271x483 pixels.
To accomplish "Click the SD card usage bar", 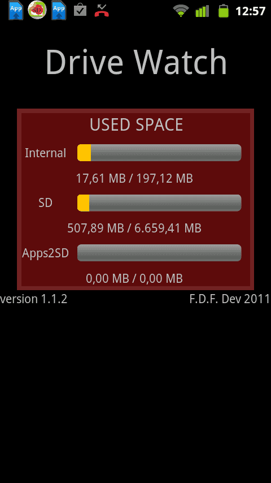I will click(x=159, y=203).
